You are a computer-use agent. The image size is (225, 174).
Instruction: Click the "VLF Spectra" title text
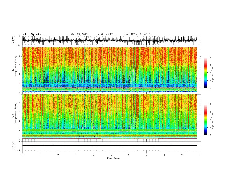tap(32, 34)
